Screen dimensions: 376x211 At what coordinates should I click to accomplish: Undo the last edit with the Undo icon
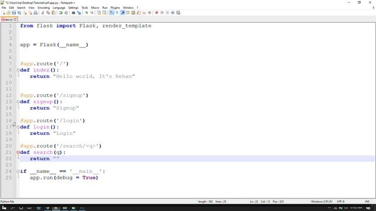[x=61, y=13]
